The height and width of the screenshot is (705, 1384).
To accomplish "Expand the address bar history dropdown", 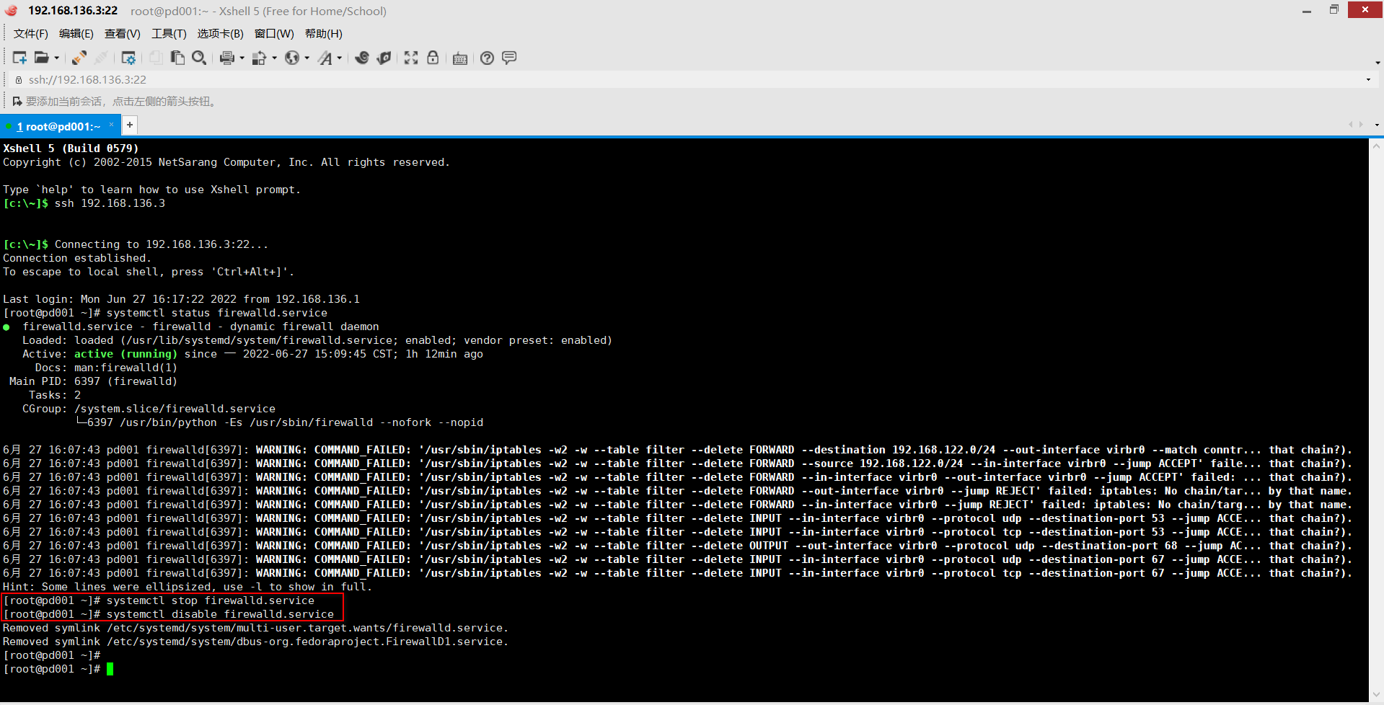I will (1368, 79).
